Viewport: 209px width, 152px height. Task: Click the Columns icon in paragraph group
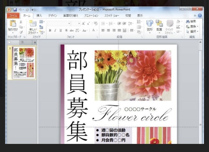point(132,30)
